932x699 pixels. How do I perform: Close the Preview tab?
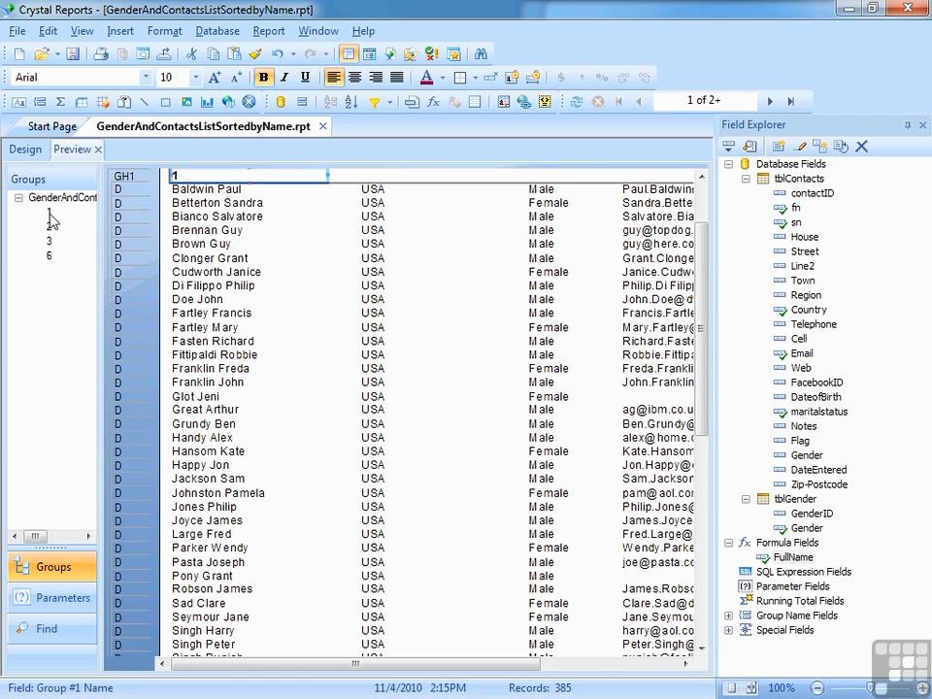tap(98, 150)
